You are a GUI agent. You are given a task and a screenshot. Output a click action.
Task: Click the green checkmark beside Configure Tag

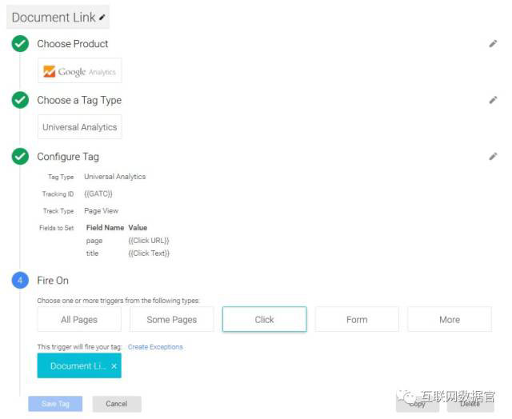(21, 157)
